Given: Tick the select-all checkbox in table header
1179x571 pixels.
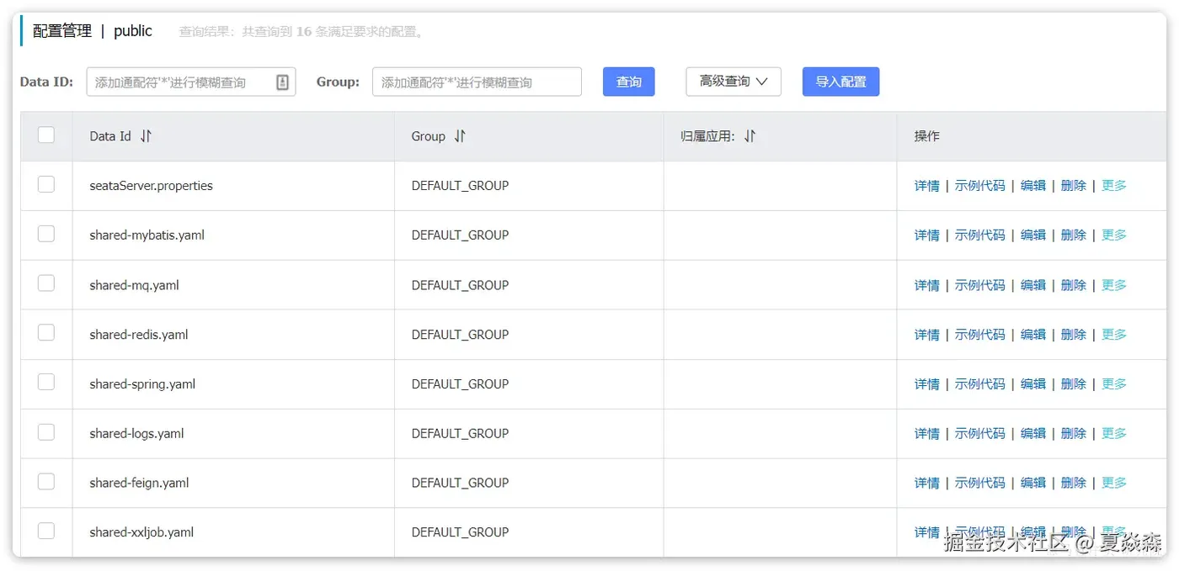Looking at the screenshot, I should pyautogui.click(x=46, y=135).
